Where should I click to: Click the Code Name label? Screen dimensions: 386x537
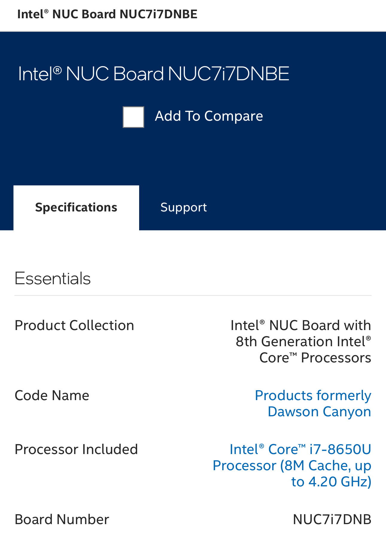(x=52, y=395)
